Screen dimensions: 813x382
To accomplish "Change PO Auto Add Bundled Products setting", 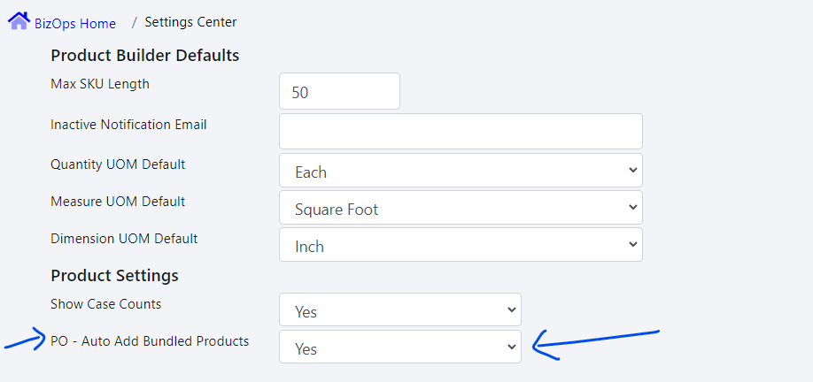I will (399, 348).
